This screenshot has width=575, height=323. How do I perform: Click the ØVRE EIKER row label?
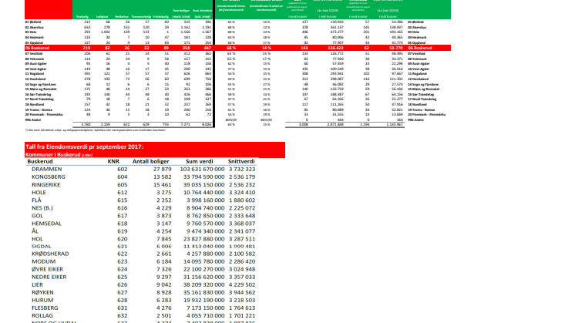click(x=47, y=269)
